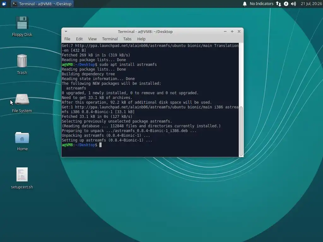The width and height of the screenshot is (323, 242).
Task: Click the terminal icon in taskbar button
Action: (15, 4)
